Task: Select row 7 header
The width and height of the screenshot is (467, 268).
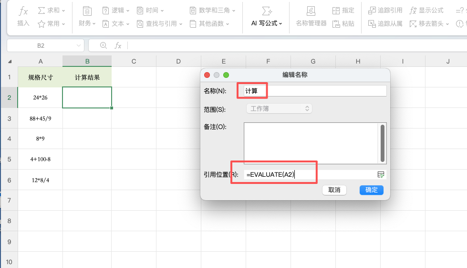Action: coord(9,200)
